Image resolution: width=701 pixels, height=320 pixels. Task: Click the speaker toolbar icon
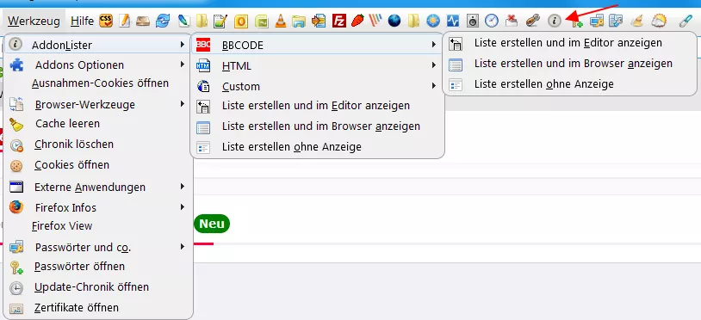[x=473, y=21]
